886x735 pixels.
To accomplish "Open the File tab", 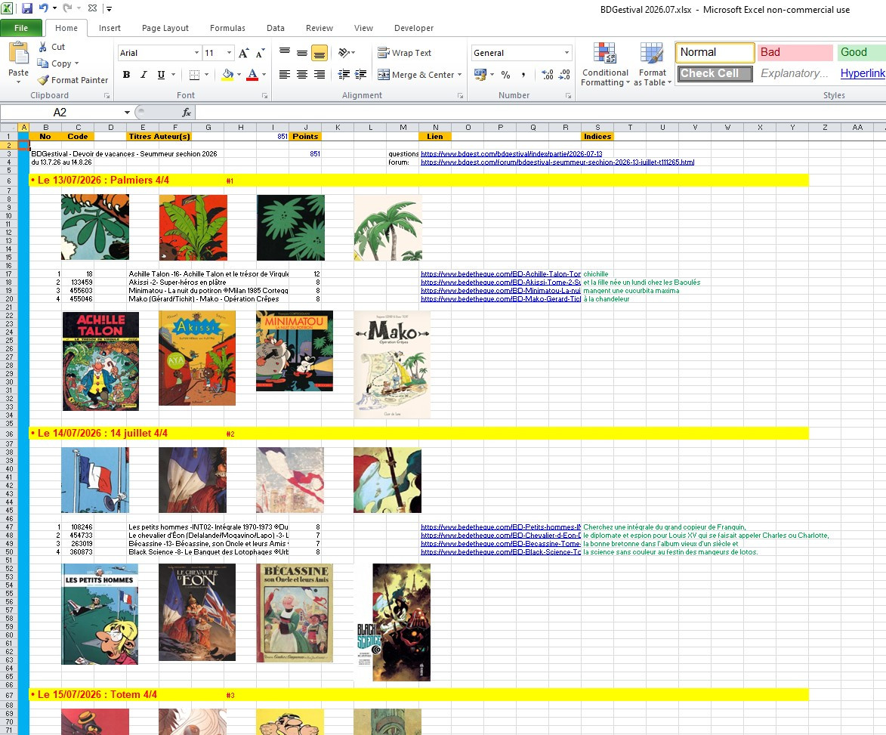I will [21, 28].
